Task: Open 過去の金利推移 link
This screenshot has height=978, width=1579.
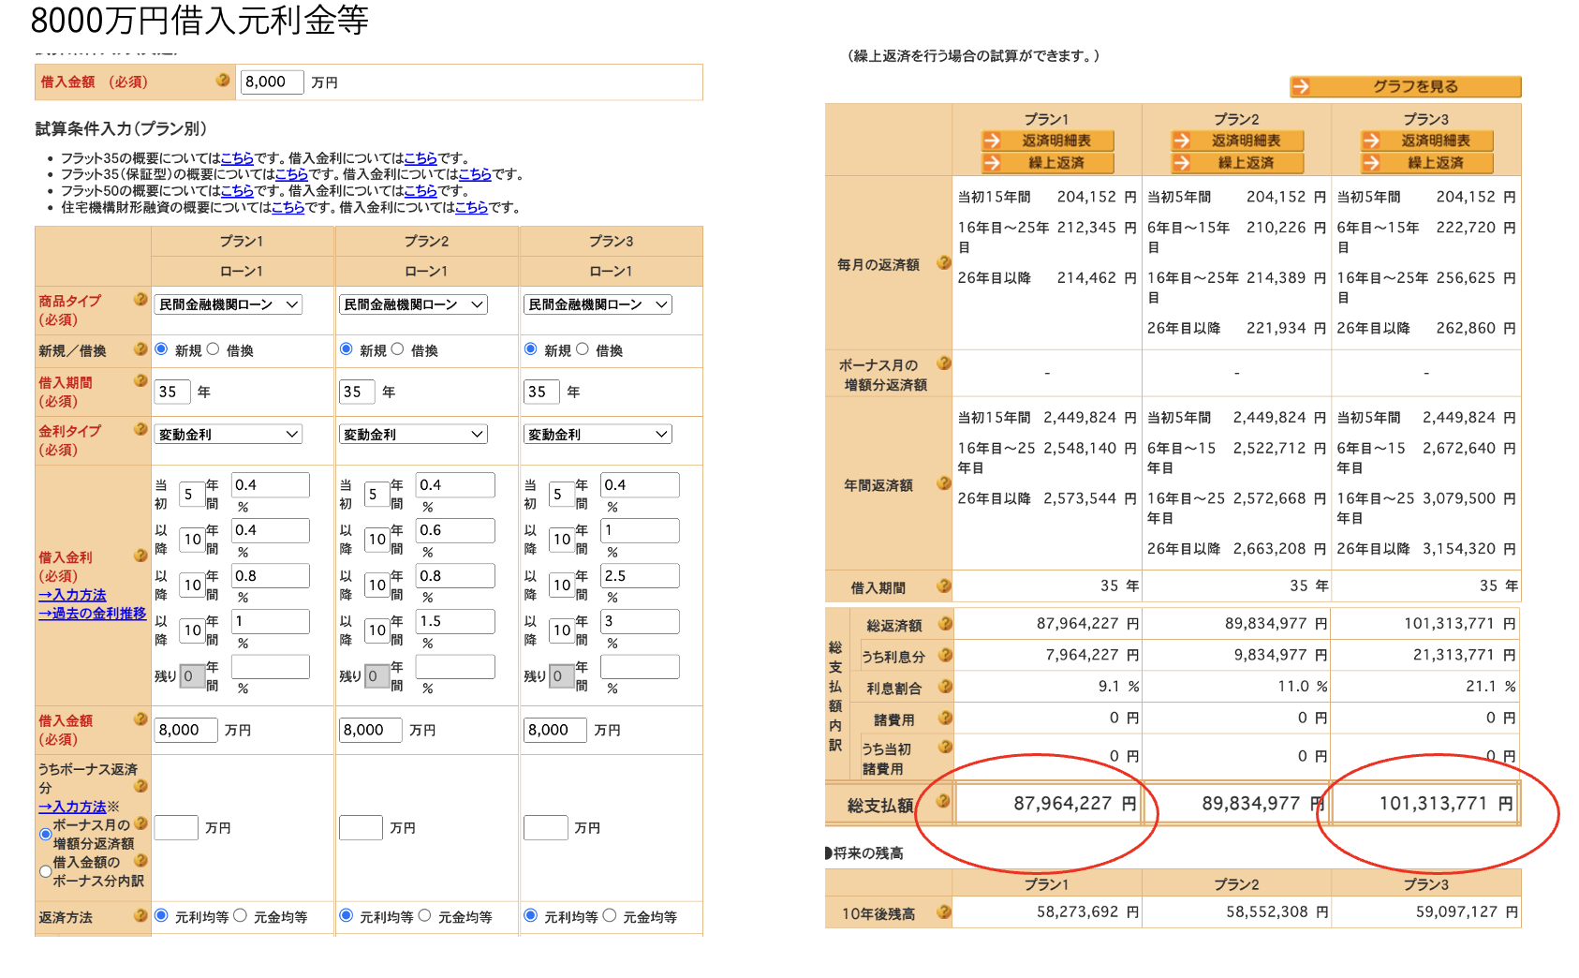Action: [92, 614]
